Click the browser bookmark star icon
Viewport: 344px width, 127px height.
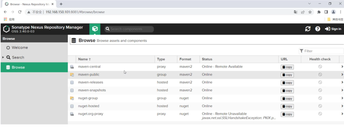coord(310,12)
